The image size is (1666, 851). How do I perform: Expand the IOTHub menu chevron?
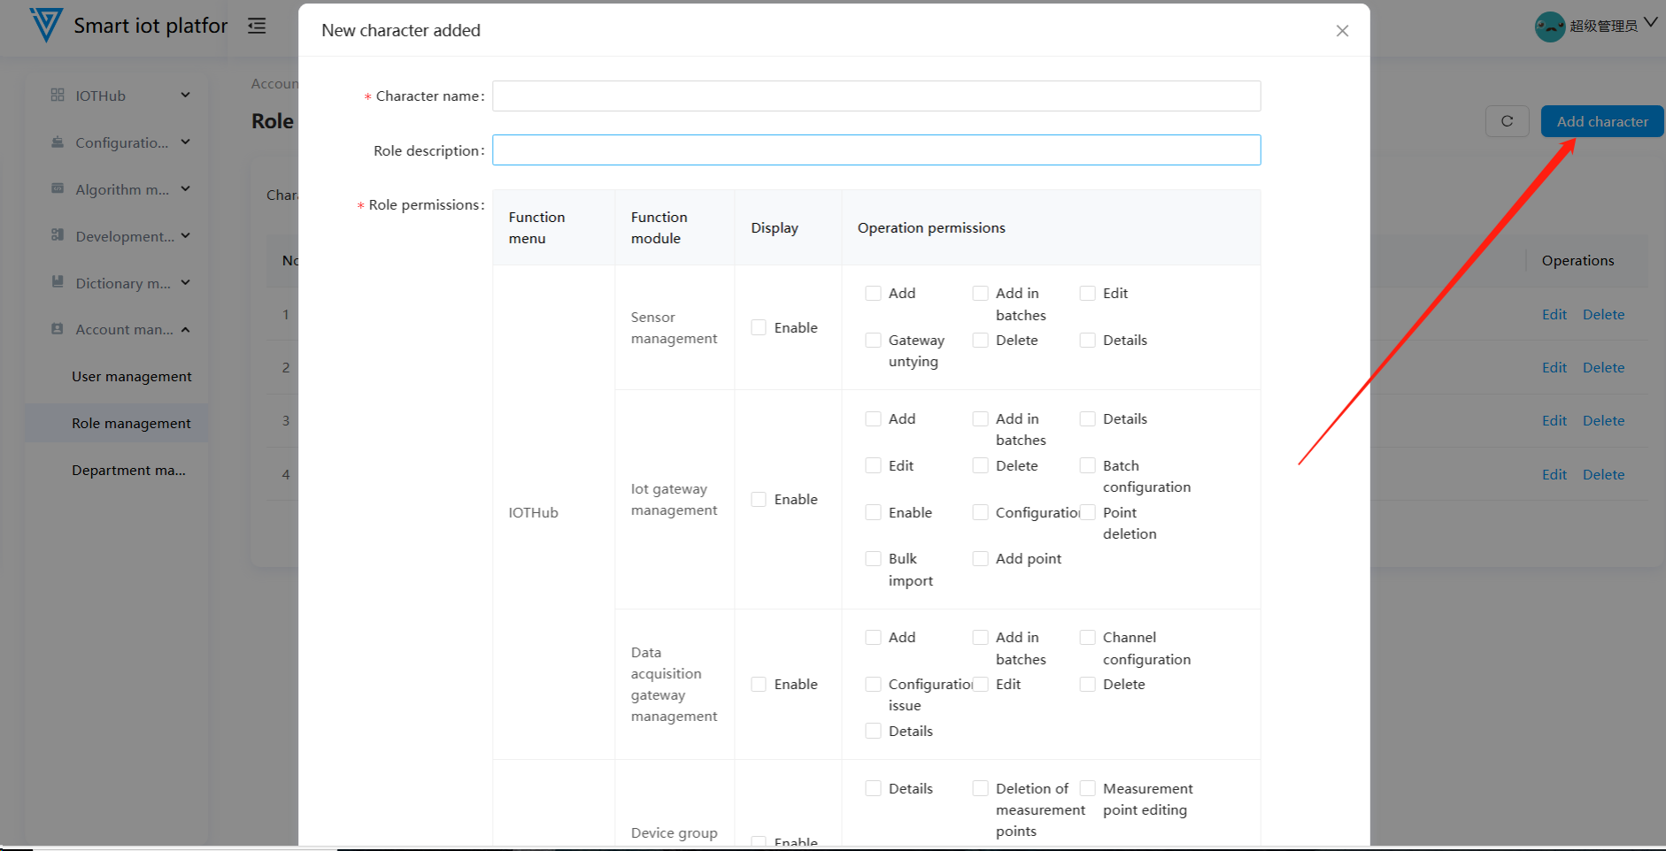point(185,95)
